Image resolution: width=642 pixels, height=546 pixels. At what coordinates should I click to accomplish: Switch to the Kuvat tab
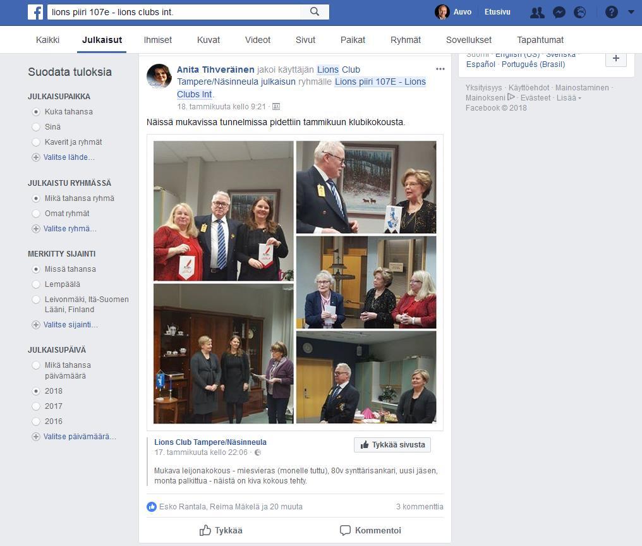tap(209, 40)
